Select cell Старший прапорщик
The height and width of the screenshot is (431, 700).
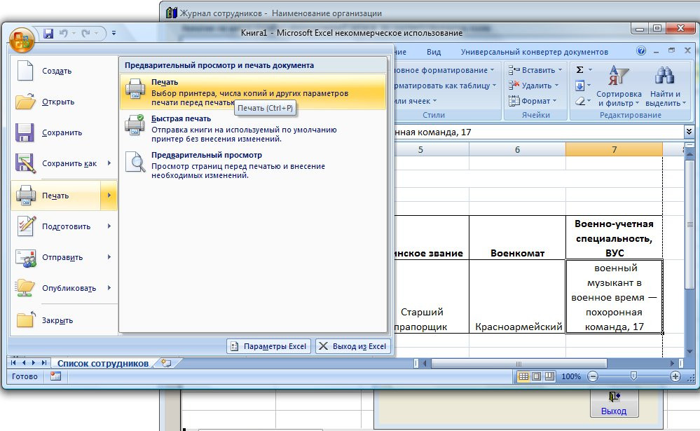pyautogui.click(x=432, y=296)
